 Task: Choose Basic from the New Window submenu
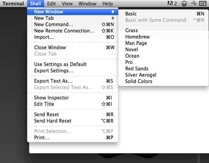(131, 14)
